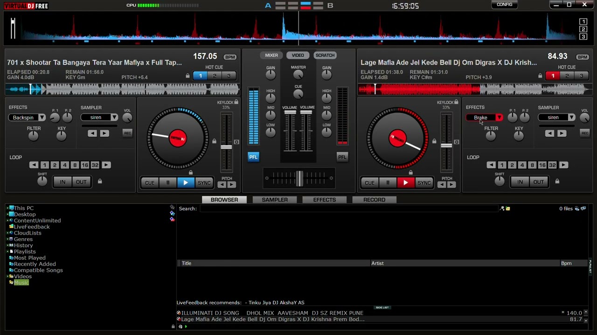597x335 pixels.
Task: Reset left deck pitch with zero button
Action: click(x=236, y=142)
